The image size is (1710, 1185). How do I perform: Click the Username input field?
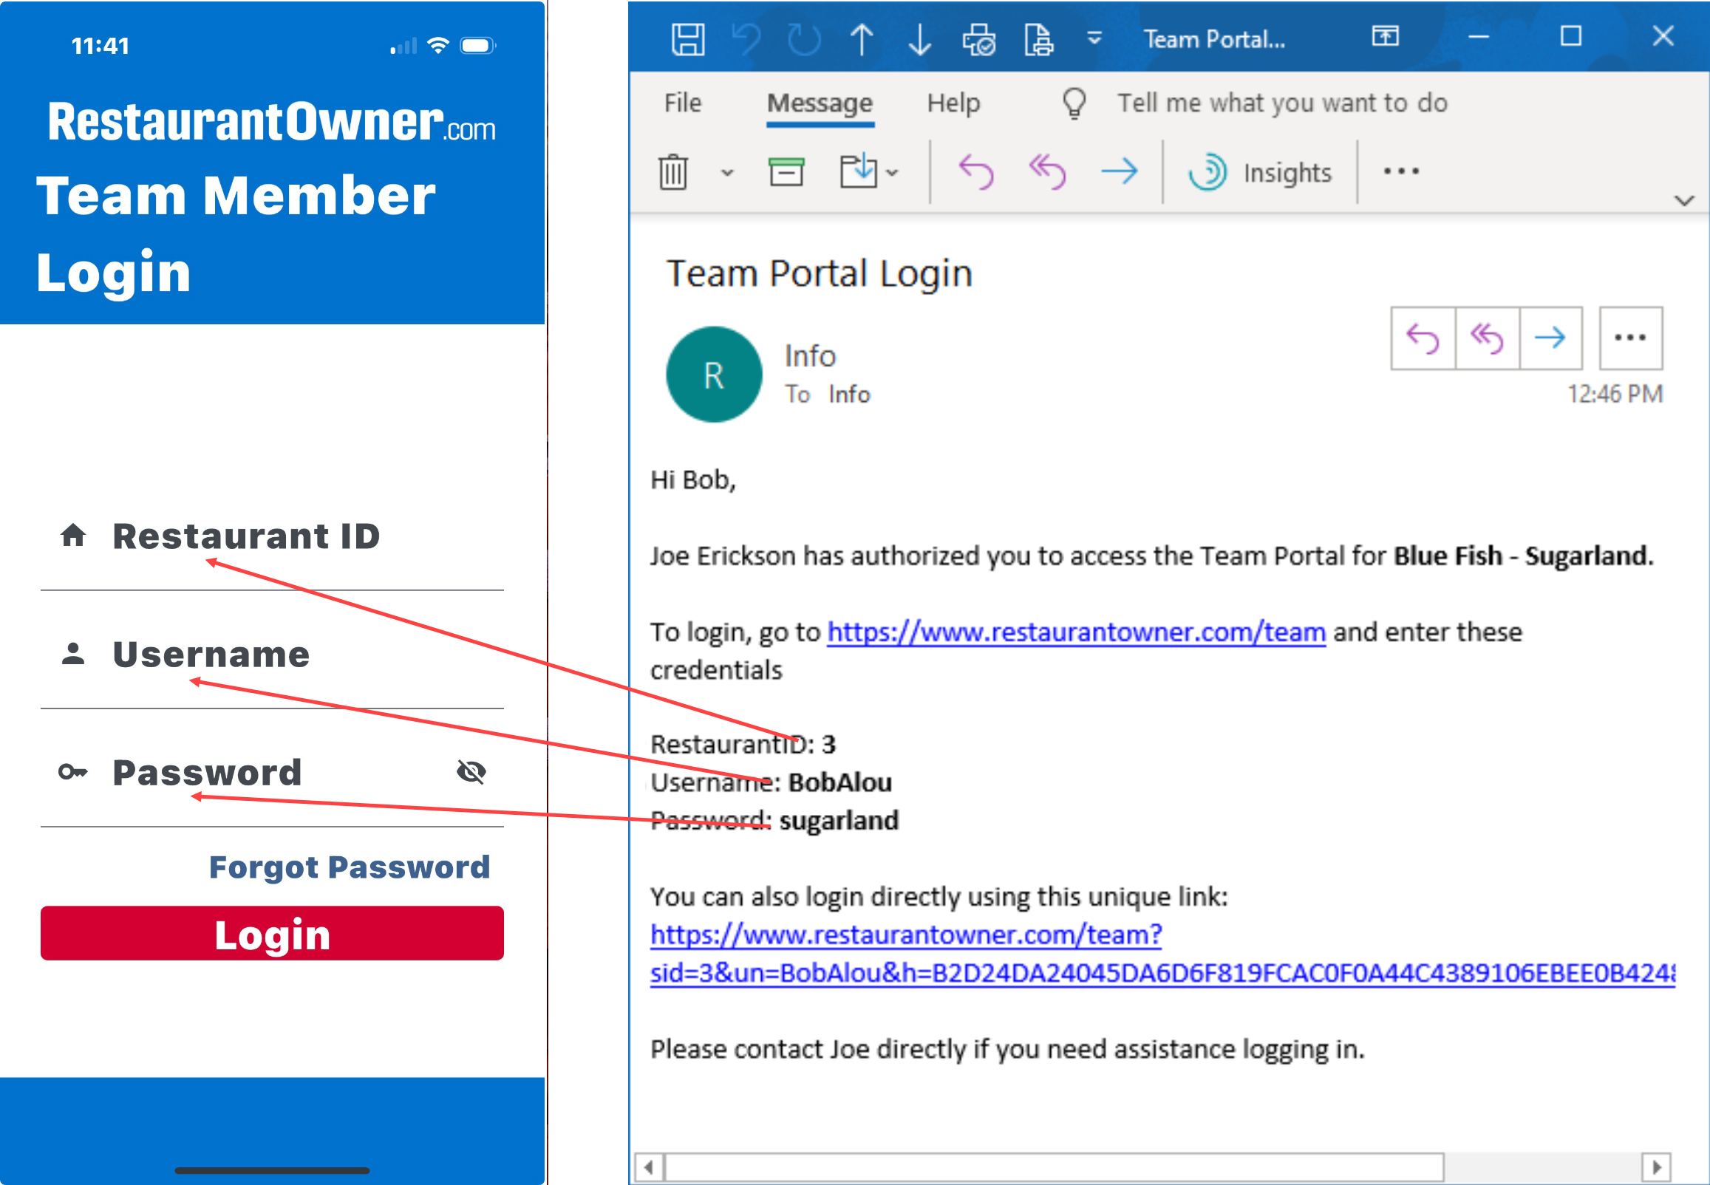[x=272, y=655]
